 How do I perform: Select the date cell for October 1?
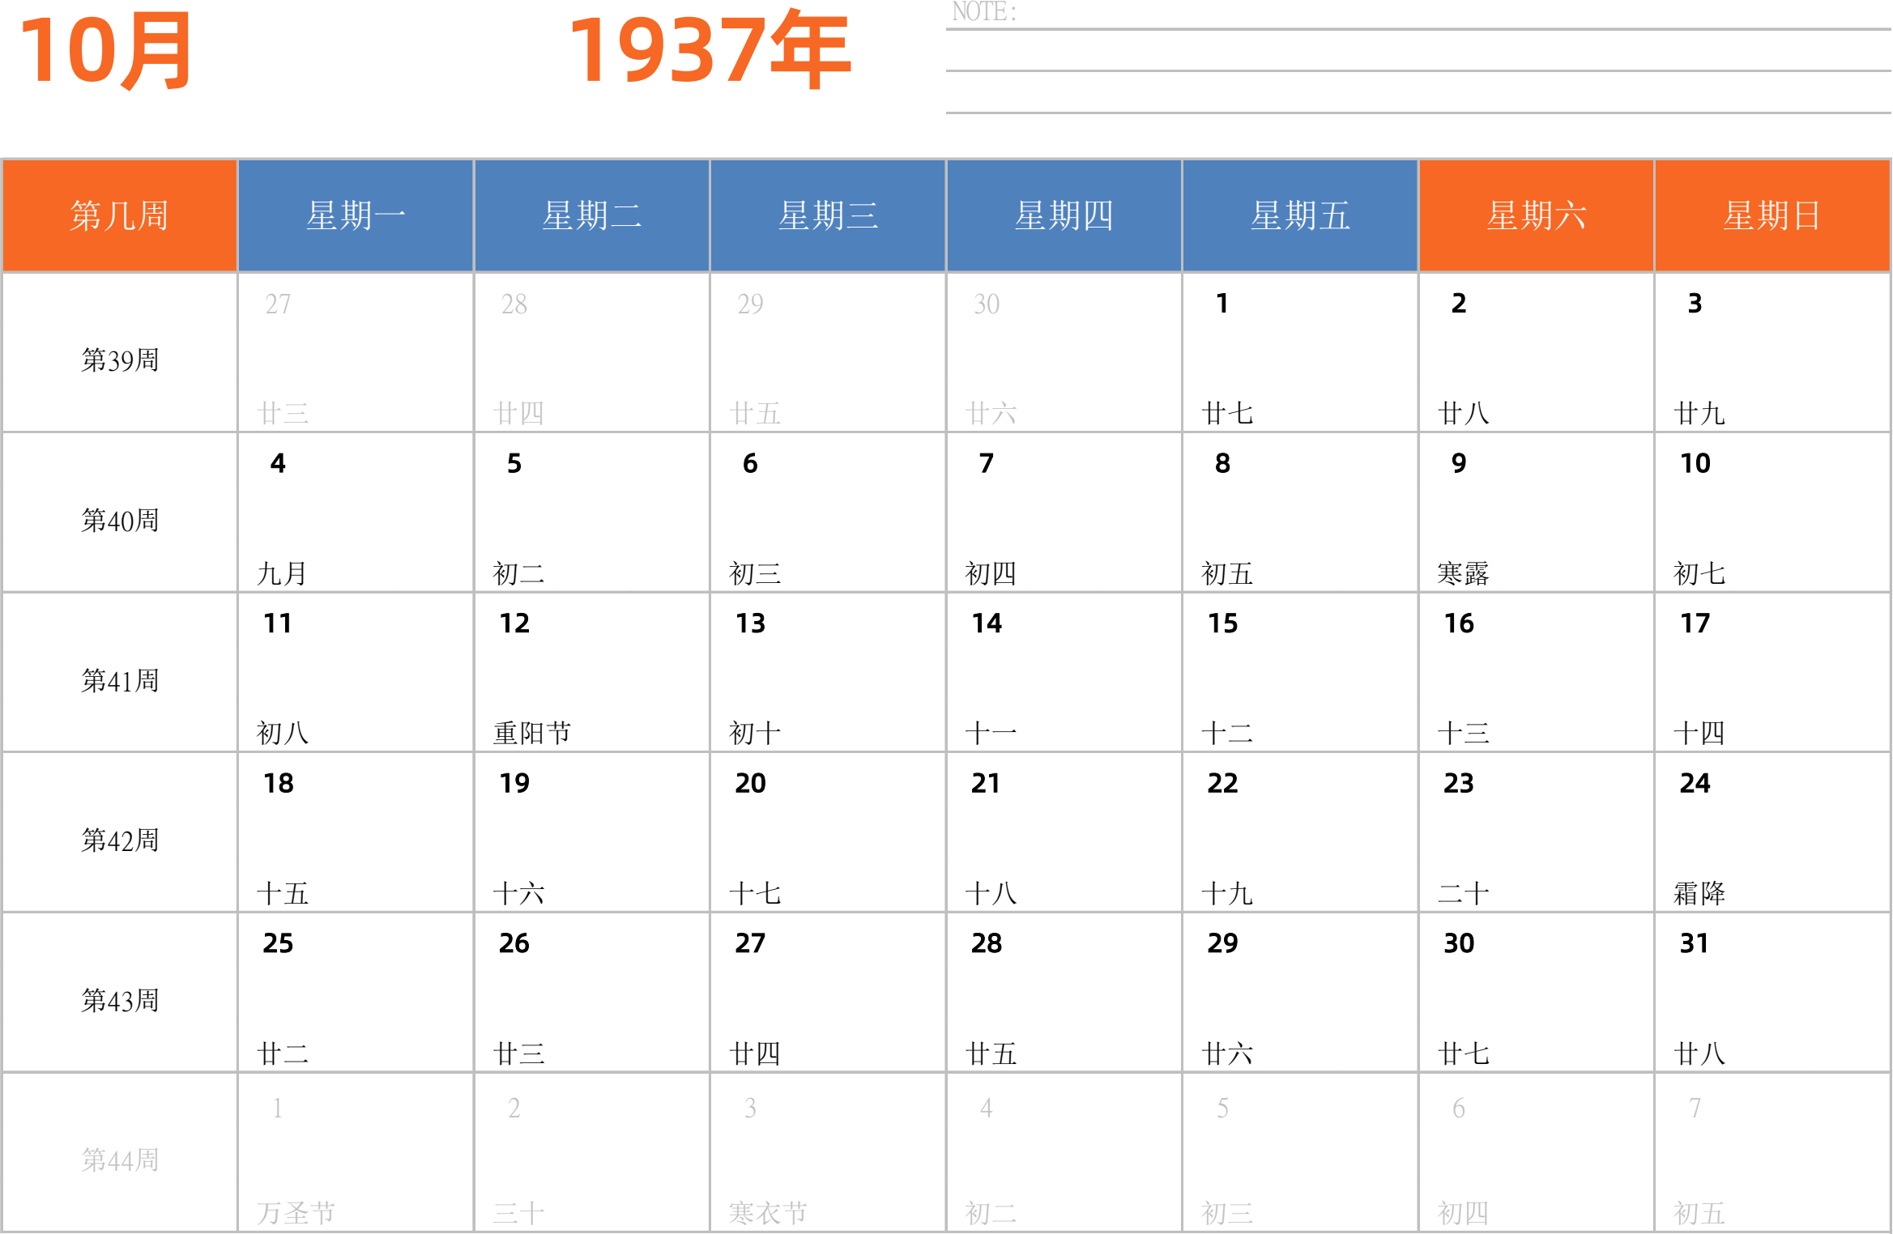(1299, 352)
